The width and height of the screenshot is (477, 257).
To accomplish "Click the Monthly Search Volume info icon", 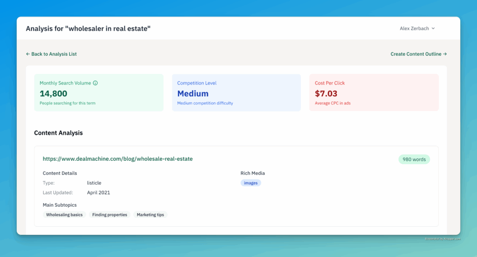I will (x=95, y=83).
